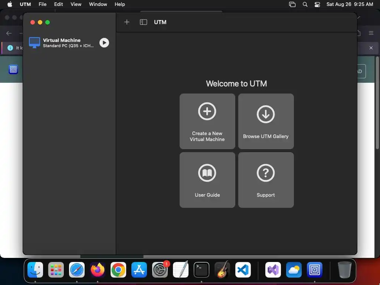
Task: Open the Edit menu
Action: (58, 4)
